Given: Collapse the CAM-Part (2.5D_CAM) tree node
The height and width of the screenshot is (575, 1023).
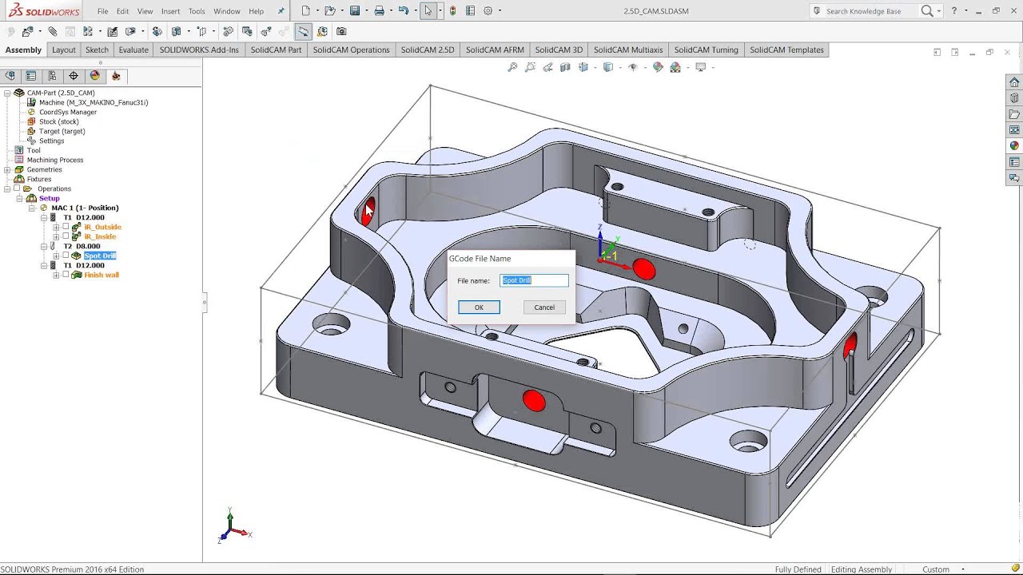Looking at the screenshot, I should tap(7, 93).
